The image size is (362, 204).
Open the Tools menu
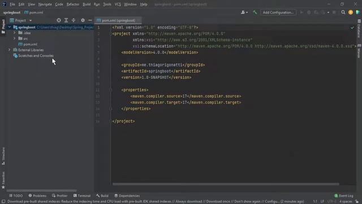(107, 5)
